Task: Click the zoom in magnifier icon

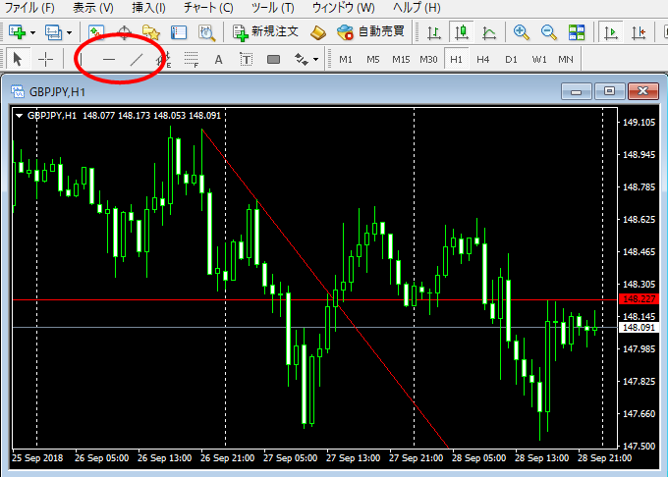Action: pos(521,32)
